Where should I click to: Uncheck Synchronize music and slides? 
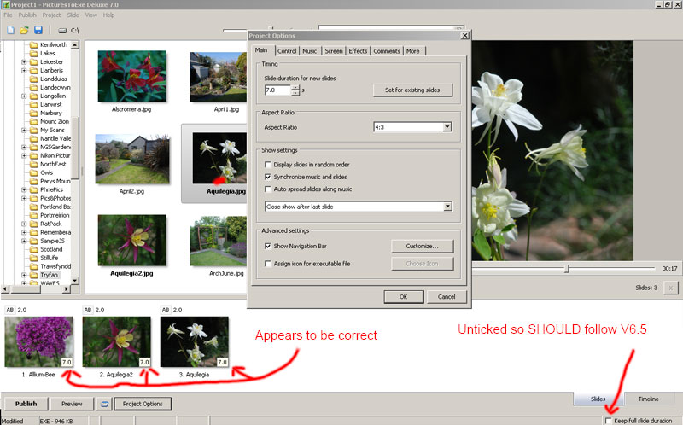268,177
